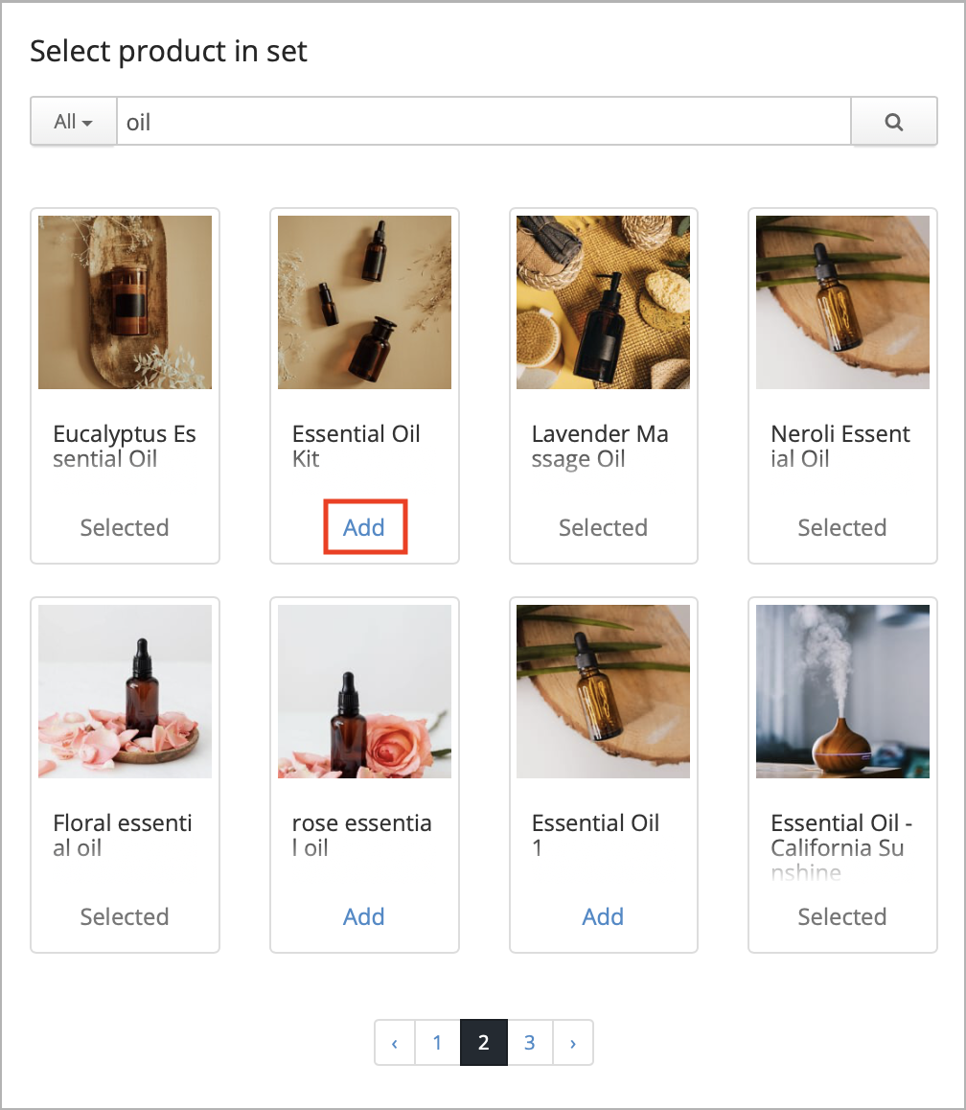Open Eucalyptus Essential Oil thumbnail
Image resolution: width=966 pixels, height=1110 pixels.
126,302
